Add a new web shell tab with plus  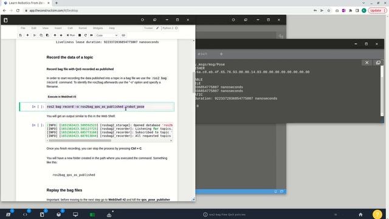click(221, 54)
